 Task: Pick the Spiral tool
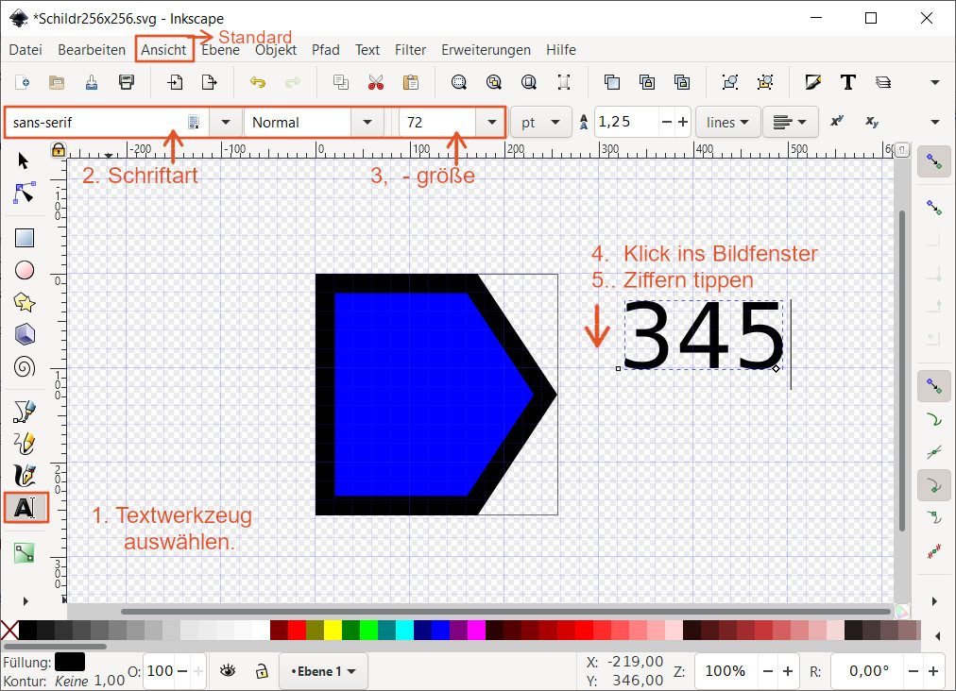coord(25,365)
